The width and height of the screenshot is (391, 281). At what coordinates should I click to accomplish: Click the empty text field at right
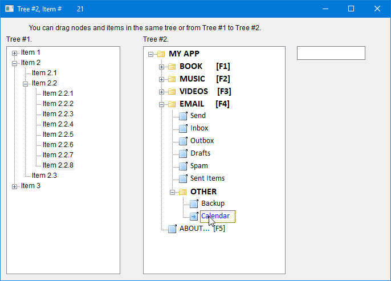[331, 53]
